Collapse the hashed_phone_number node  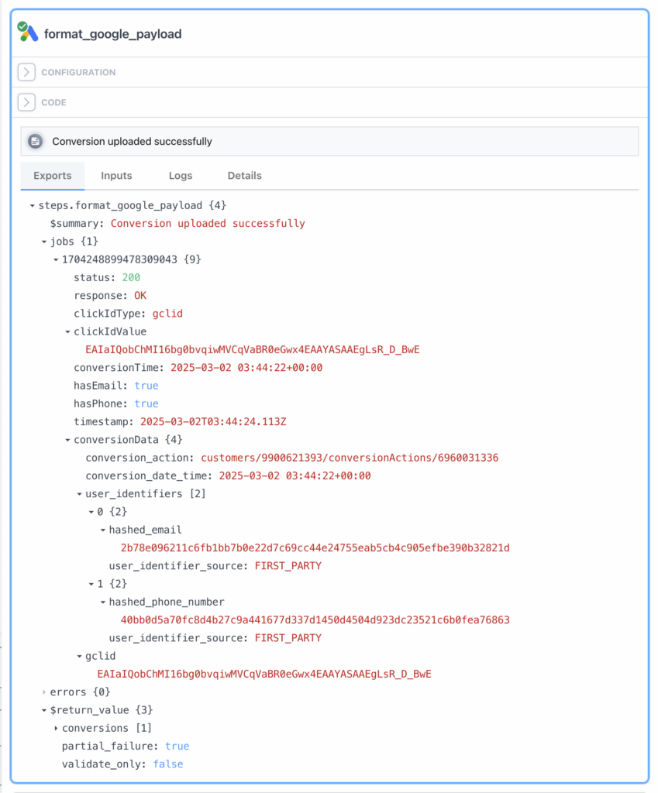(x=103, y=602)
